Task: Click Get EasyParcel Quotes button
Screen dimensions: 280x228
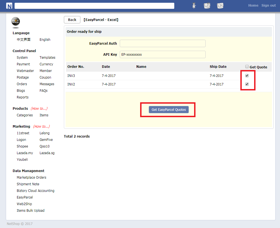Action: click(168, 110)
